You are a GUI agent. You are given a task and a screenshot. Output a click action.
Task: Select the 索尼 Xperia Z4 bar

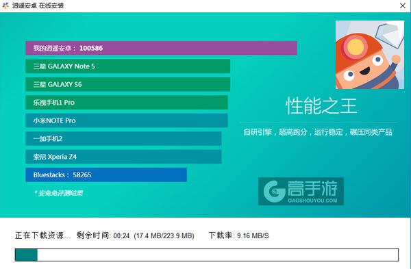tap(123, 157)
